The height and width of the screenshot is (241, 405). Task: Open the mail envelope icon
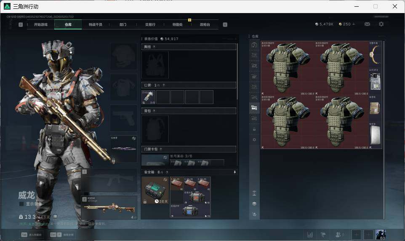pos(367,24)
